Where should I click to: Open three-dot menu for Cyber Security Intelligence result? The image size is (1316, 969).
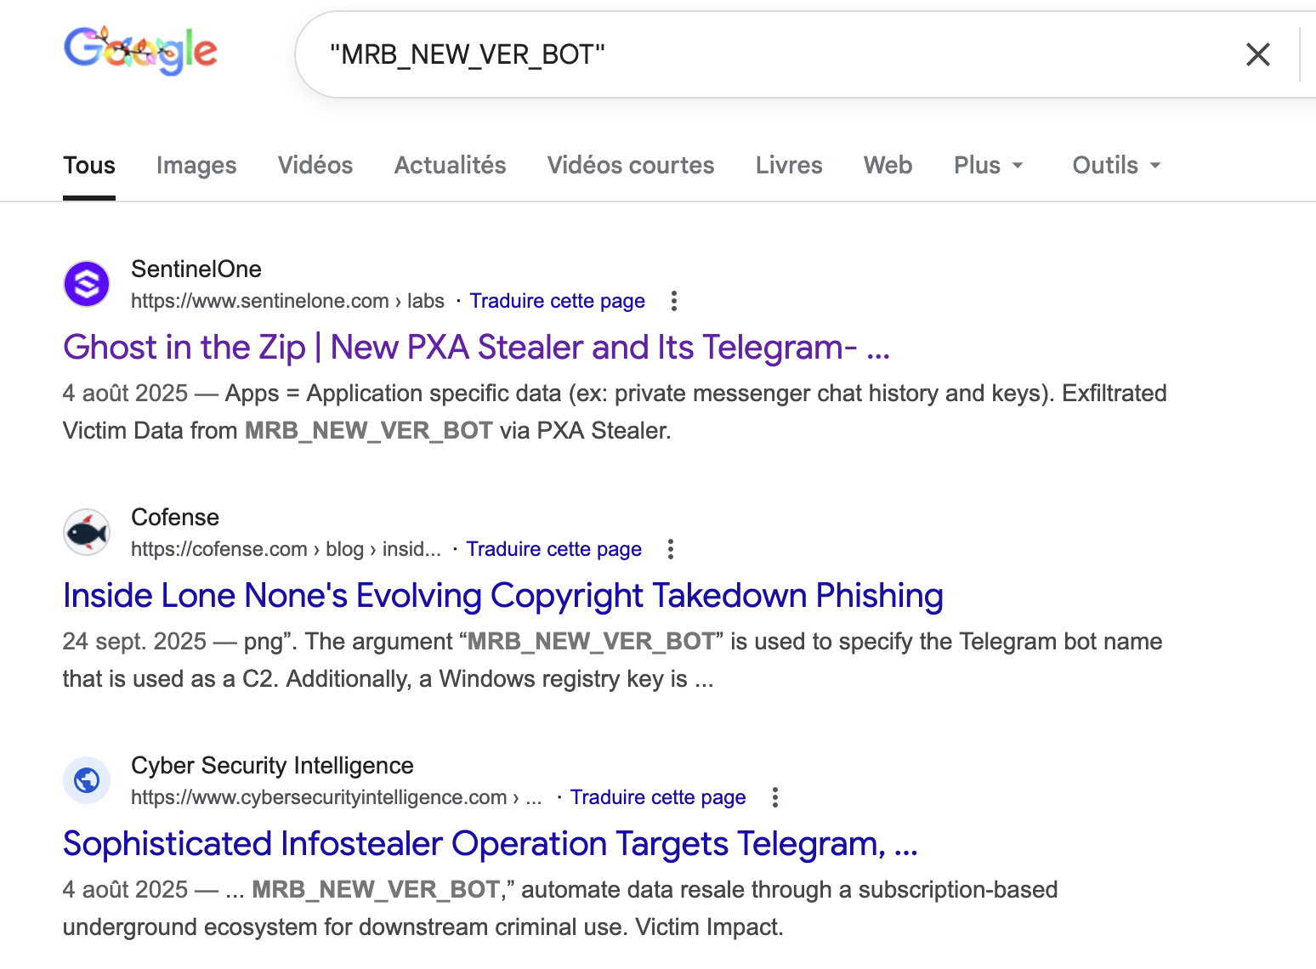click(x=774, y=797)
